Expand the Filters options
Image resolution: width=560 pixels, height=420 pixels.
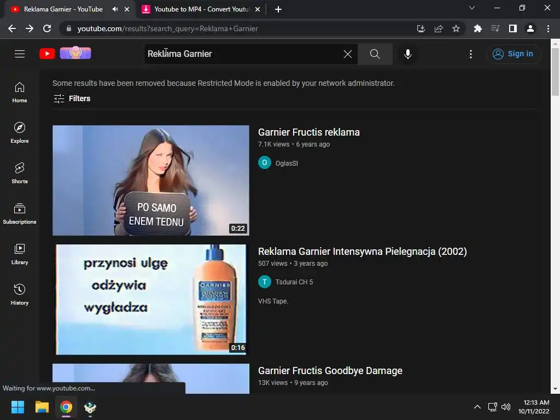pyautogui.click(x=72, y=98)
